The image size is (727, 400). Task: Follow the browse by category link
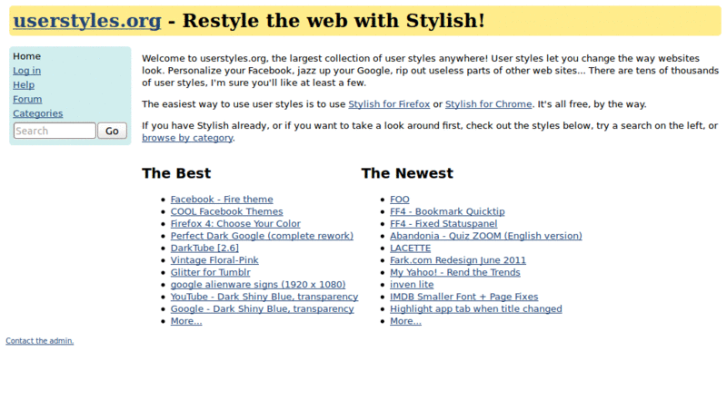187,138
